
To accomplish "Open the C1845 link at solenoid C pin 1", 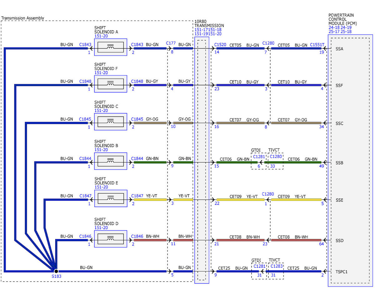I will point(85,119).
